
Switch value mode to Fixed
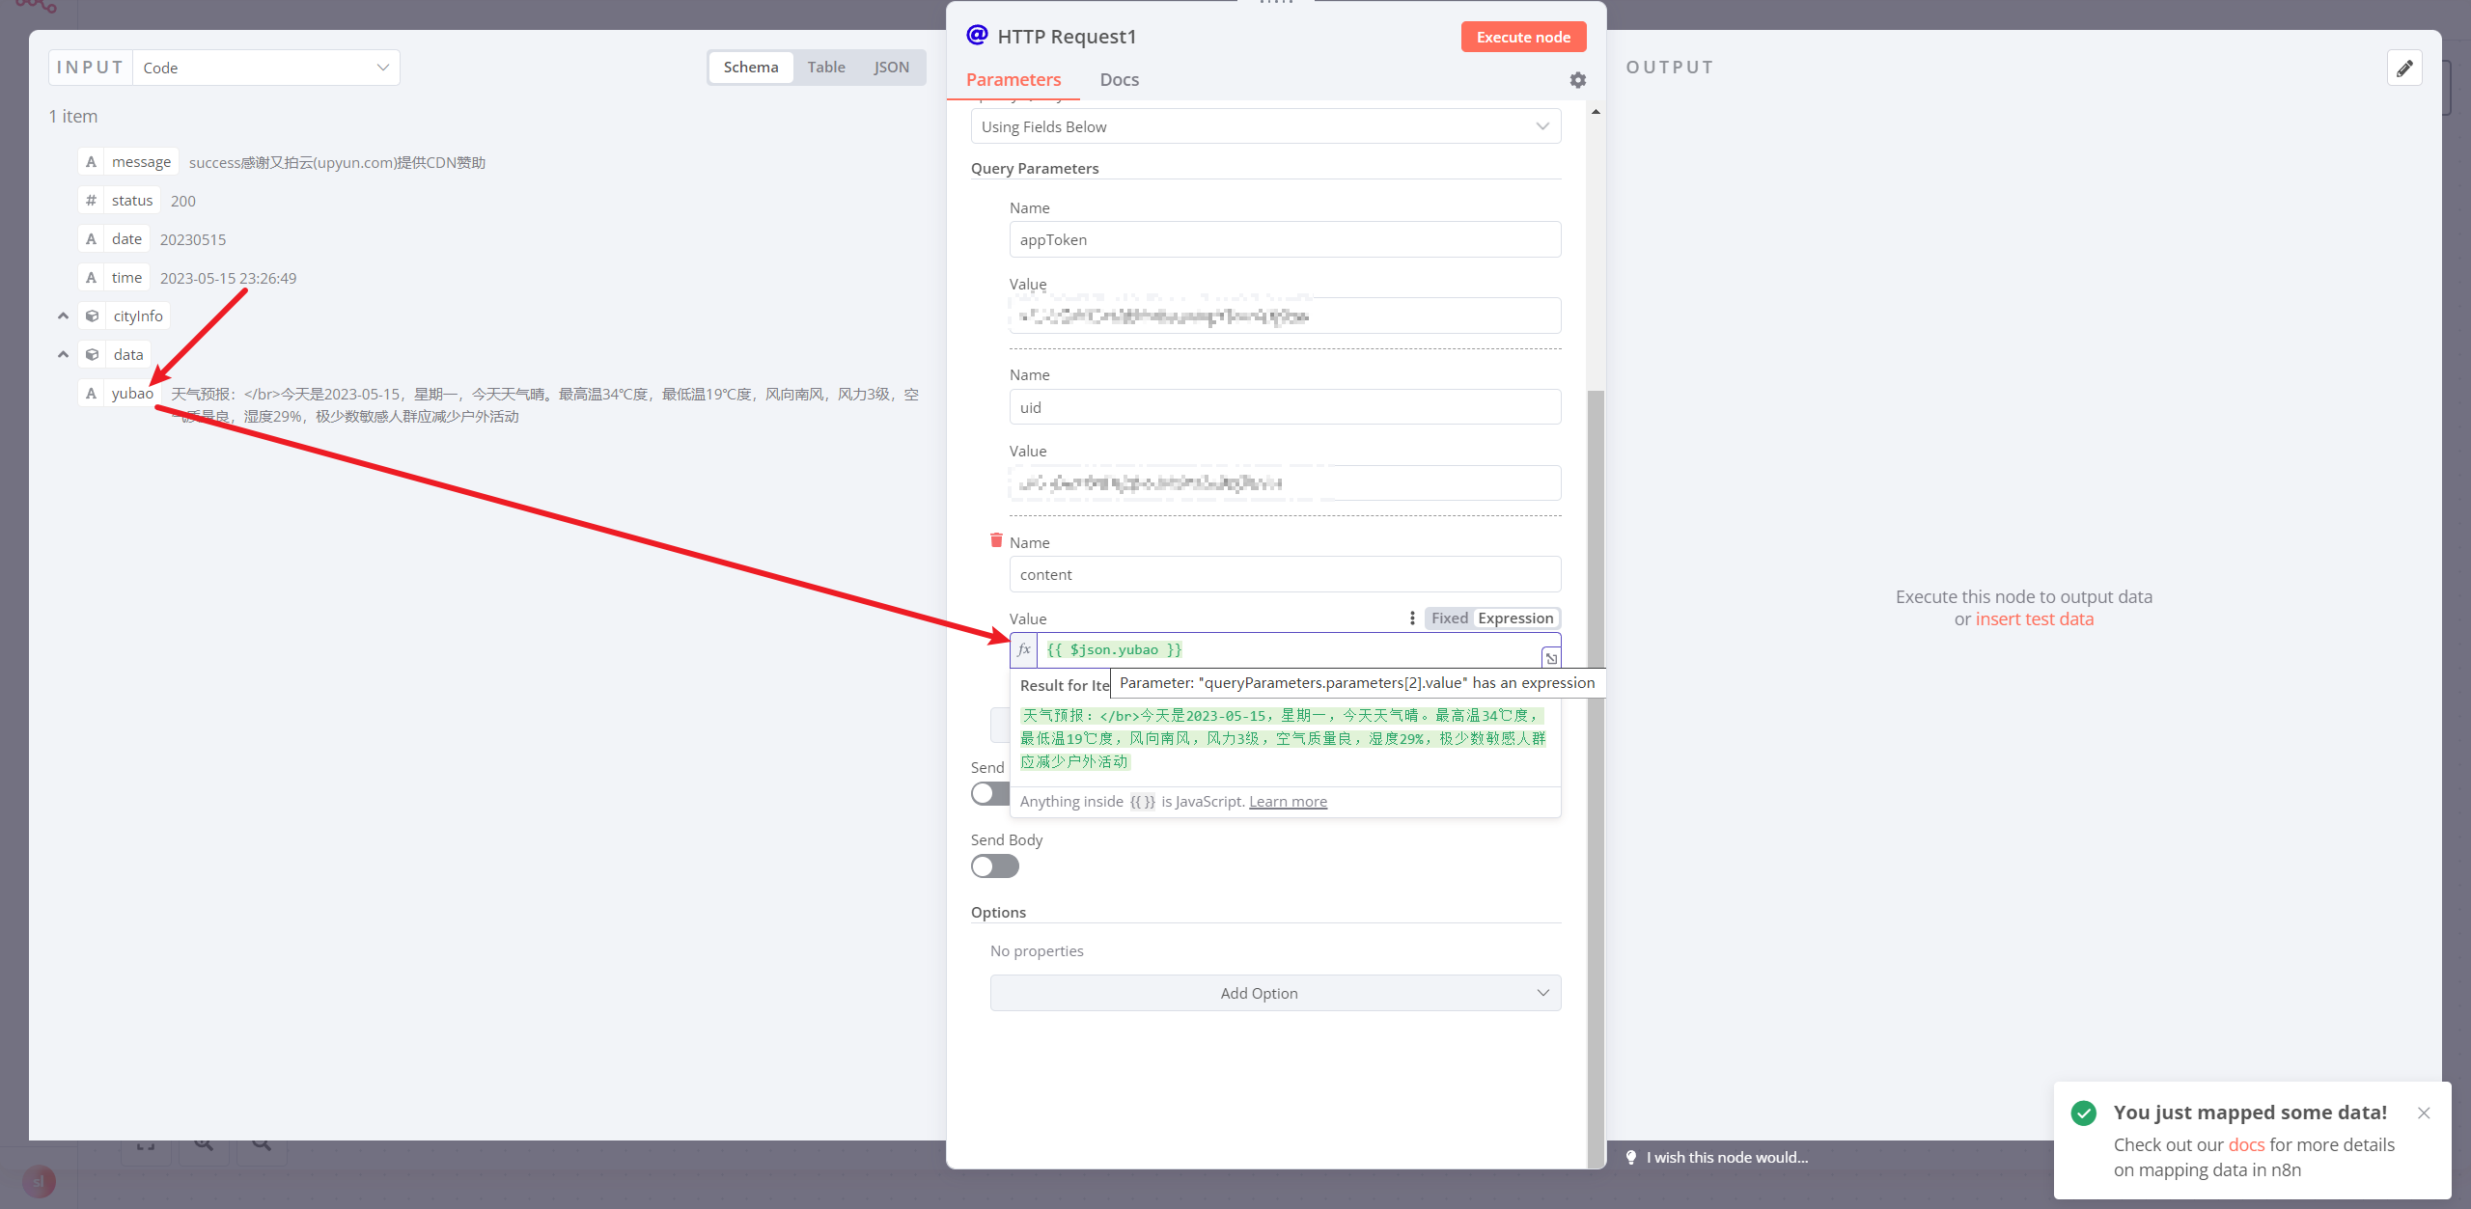pyautogui.click(x=1449, y=618)
